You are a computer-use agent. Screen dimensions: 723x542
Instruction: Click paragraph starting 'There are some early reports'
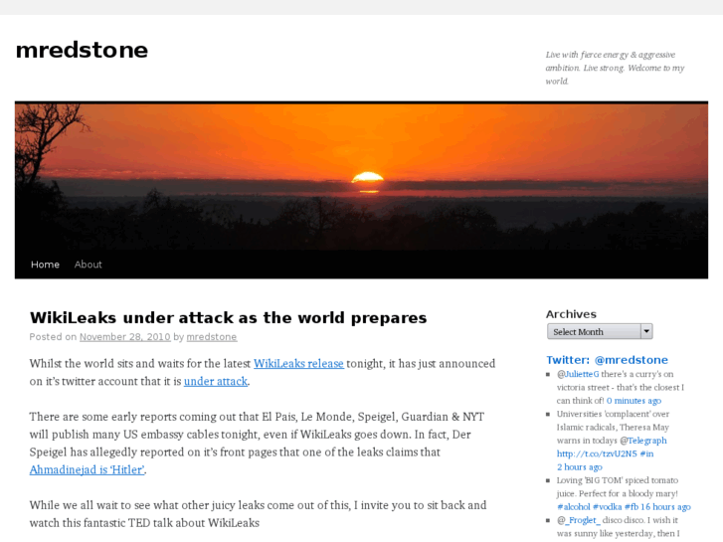pyautogui.click(x=257, y=443)
